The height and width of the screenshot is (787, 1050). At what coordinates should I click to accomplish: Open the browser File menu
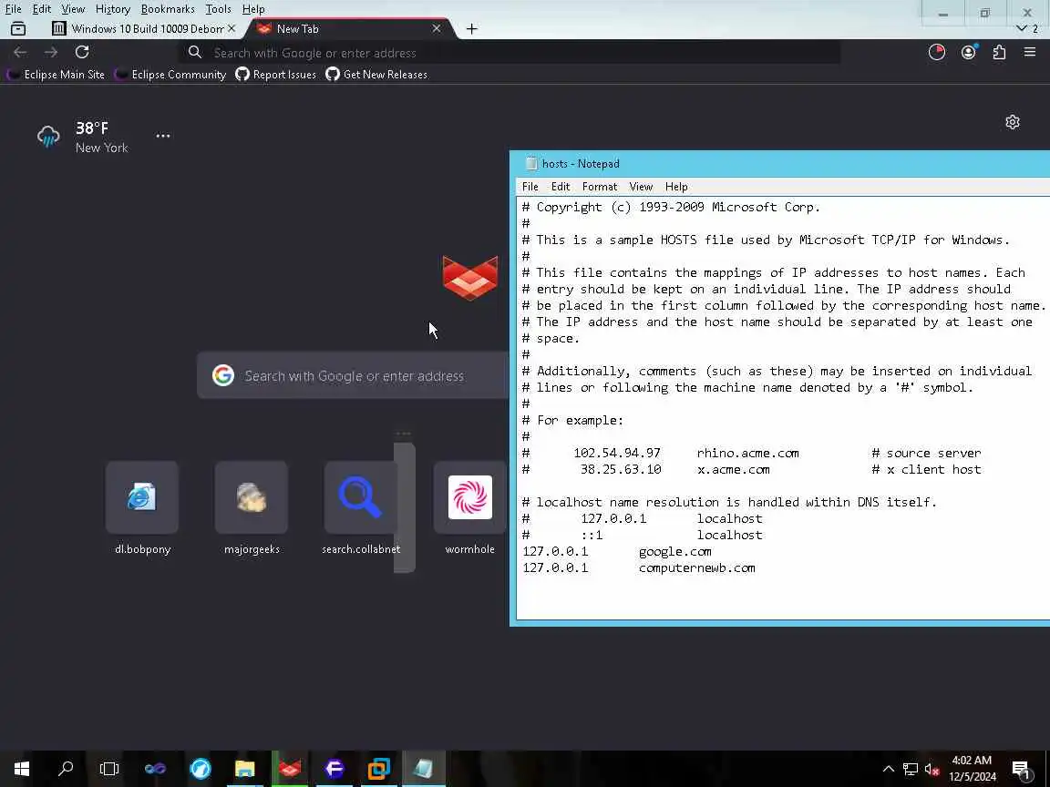(x=14, y=9)
